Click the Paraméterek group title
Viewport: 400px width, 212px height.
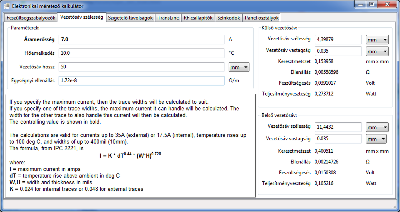pyautogui.click(x=25, y=28)
